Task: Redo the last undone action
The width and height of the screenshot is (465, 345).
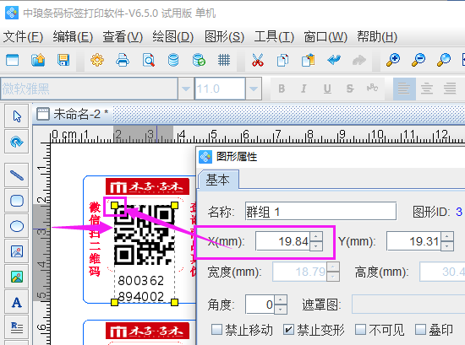Action: (359, 60)
